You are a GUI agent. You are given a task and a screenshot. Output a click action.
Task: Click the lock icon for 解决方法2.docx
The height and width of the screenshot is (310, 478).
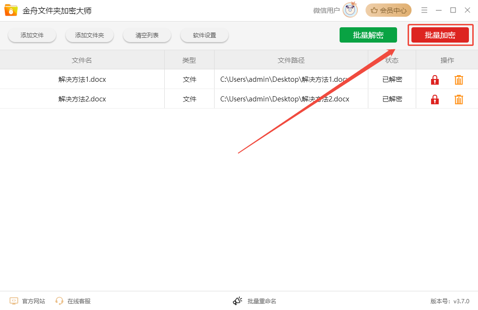(435, 100)
